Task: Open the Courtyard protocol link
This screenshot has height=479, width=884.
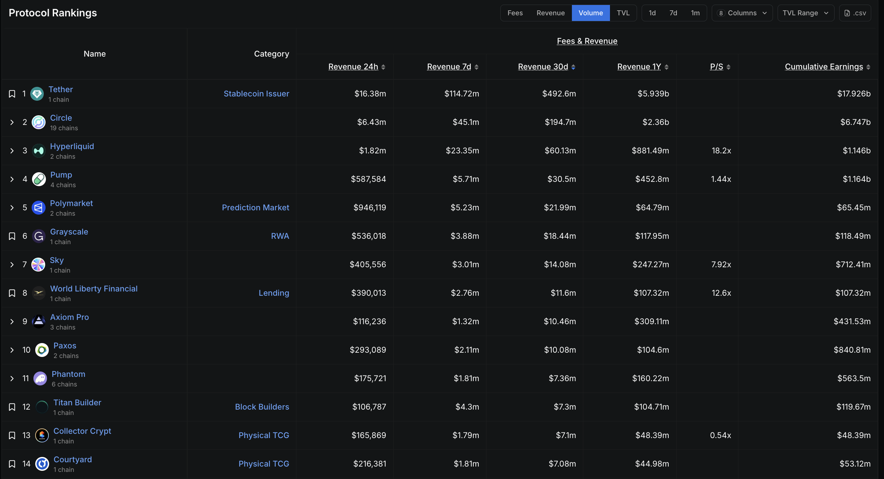Action: [x=73, y=459]
